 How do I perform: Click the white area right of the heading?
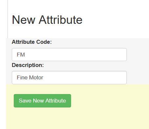115,20
